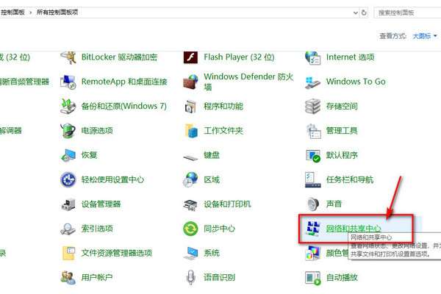
Task: Expand the address bar history dropdown arrow
Action: pos(355,12)
